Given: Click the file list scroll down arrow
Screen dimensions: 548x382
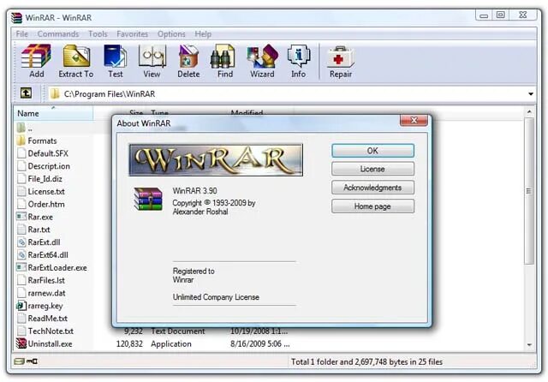Looking at the screenshot, I should (529, 345).
